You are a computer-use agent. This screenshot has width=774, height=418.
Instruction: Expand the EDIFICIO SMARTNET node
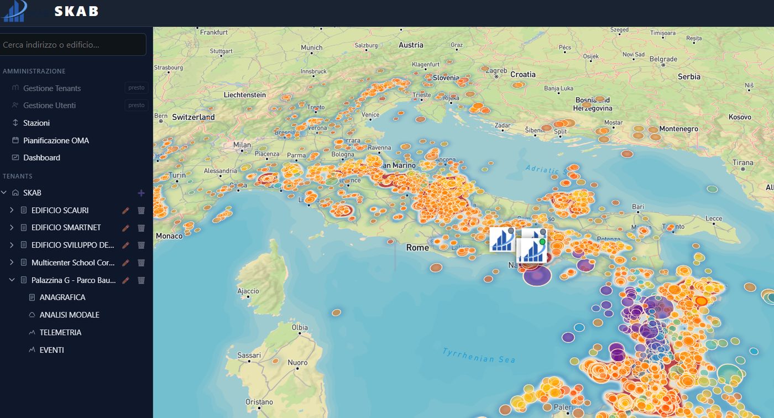[x=12, y=228]
